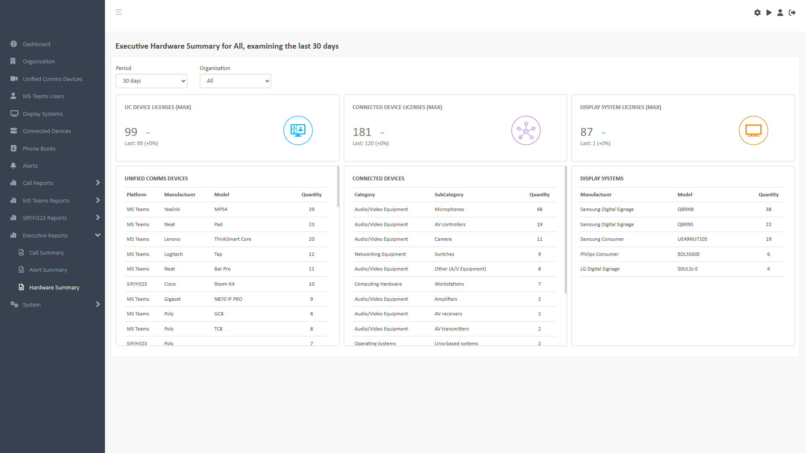Click the hamburger menu icon
This screenshot has height=453, width=806.
119,12
